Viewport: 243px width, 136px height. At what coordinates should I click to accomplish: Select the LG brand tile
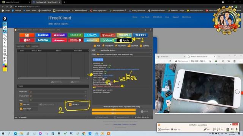(x=27, y=40)
